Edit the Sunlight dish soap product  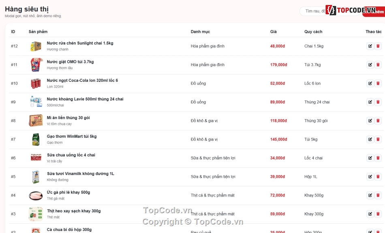click(x=370, y=46)
